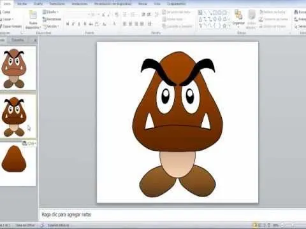Open the line spacing dropdown
The width and height of the screenshot is (306, 229).
[x=157, y=15]
